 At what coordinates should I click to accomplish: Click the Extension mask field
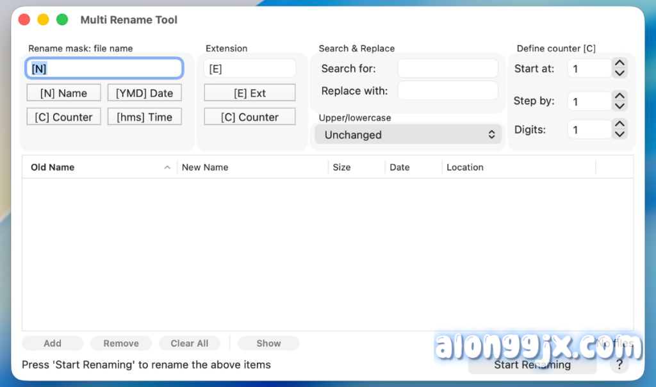249,69
